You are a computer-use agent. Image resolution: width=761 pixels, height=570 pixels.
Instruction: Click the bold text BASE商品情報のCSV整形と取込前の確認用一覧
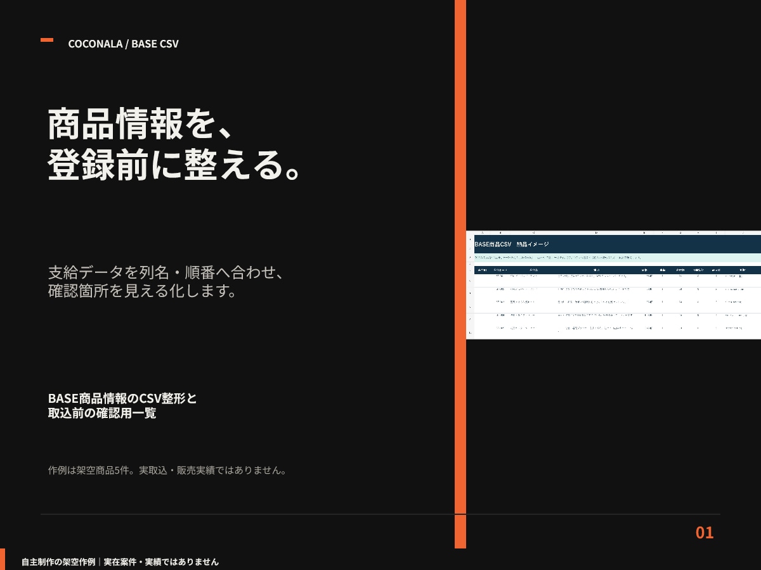coord(122,406)
